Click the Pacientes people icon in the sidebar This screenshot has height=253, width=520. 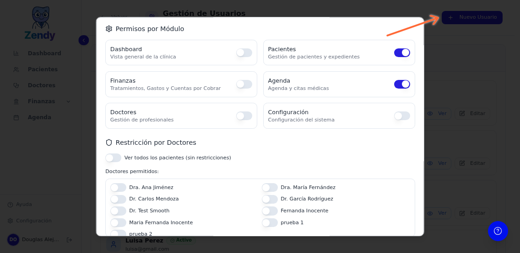[16, 69]
